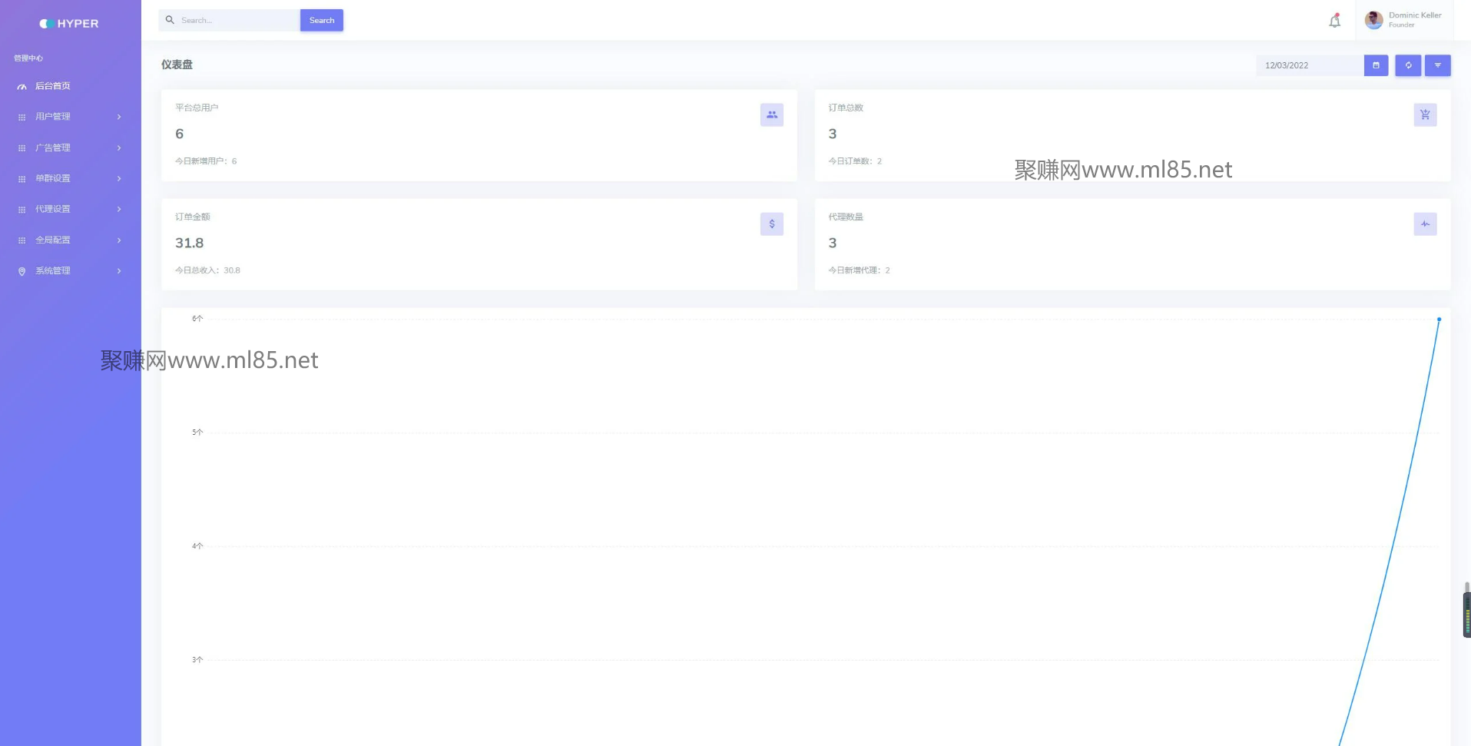The height and width of the screenshot is (746, 1471).
Task: Click the dollar icon on 订单金额 card
Action: [x=772, y=224]
